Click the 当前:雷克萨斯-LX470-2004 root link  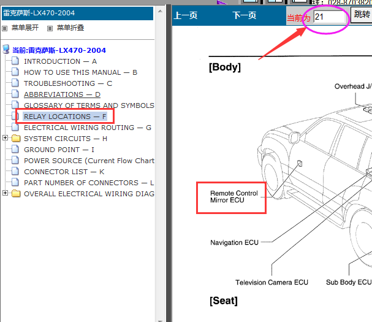coord(59,50)
